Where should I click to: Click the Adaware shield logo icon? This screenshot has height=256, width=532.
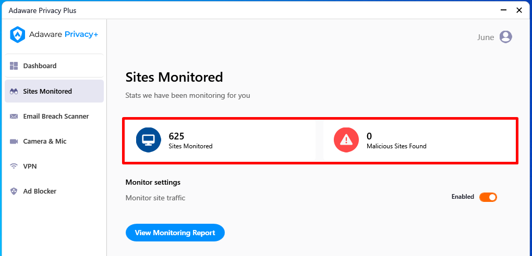click(x=17, y=34)
